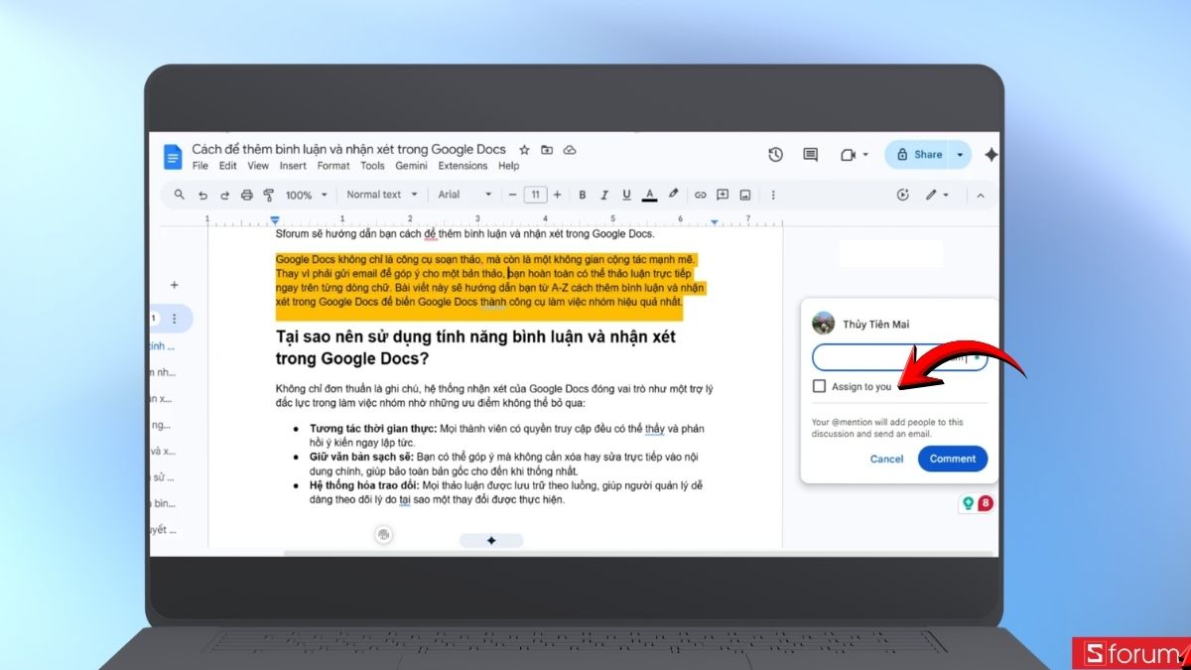Click the green lightbulb extension icon

click(968, 504)
